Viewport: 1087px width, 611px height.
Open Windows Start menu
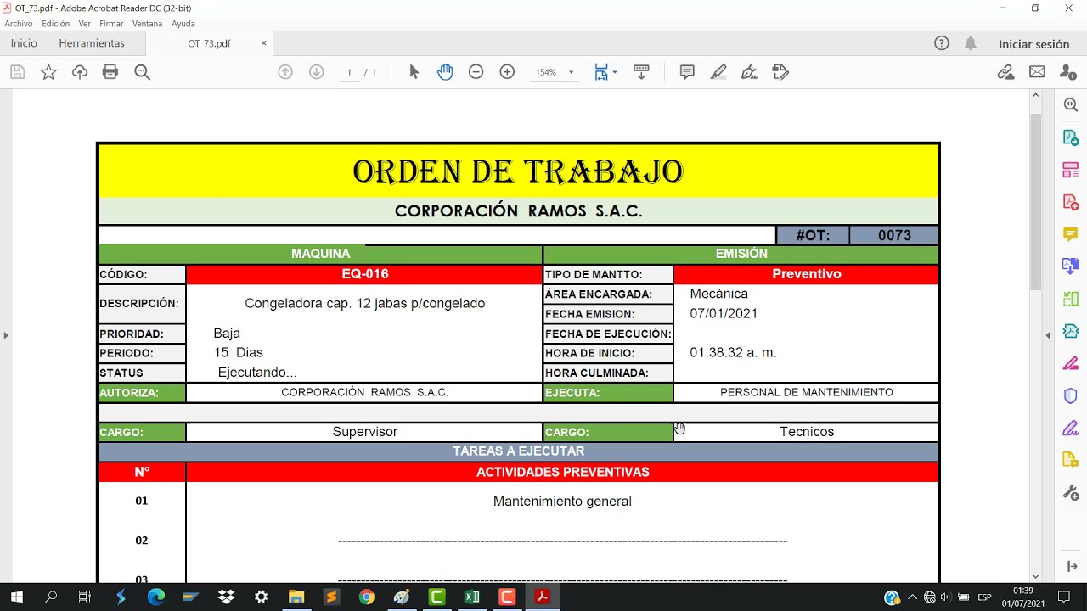point(16,597)
